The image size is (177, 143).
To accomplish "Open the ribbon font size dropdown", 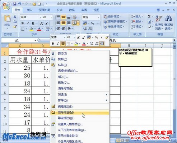I will (x=51, y=17).
